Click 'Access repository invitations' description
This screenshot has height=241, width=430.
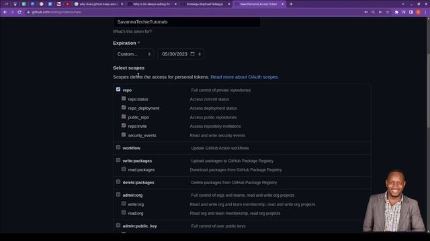[215, 127]
